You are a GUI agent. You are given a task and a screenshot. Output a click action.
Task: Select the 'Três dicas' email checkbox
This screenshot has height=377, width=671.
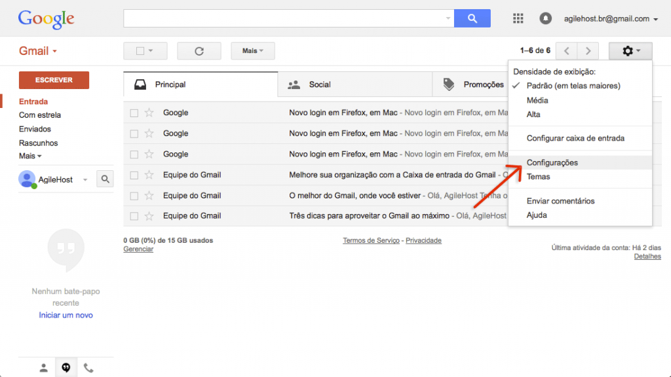134,216
